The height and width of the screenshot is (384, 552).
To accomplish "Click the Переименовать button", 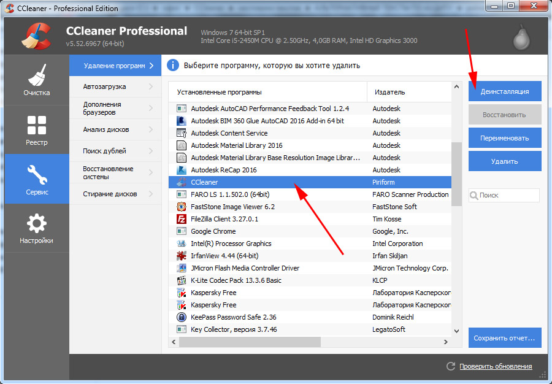I will [505, 138].
